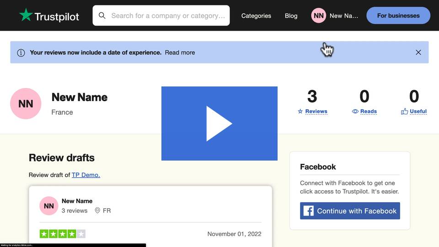This screenshot has height=247, width=439.
Task: Click Continue with Facebook
Action: point(350,211)
